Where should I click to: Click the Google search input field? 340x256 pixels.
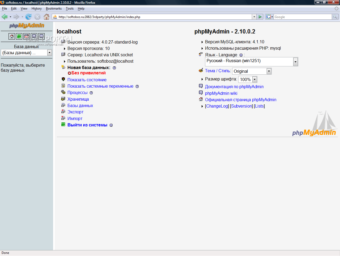click(x=303, y=17)
